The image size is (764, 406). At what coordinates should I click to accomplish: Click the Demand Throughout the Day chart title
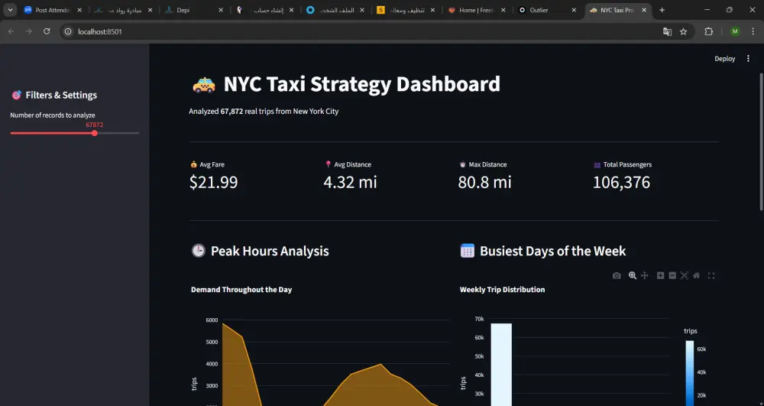click(241, 290)
